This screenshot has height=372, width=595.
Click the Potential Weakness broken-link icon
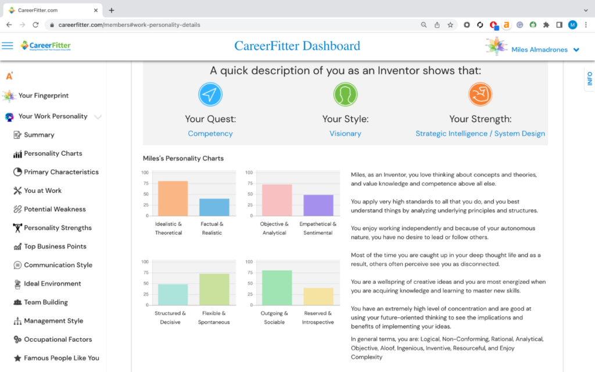coord(17,209)
